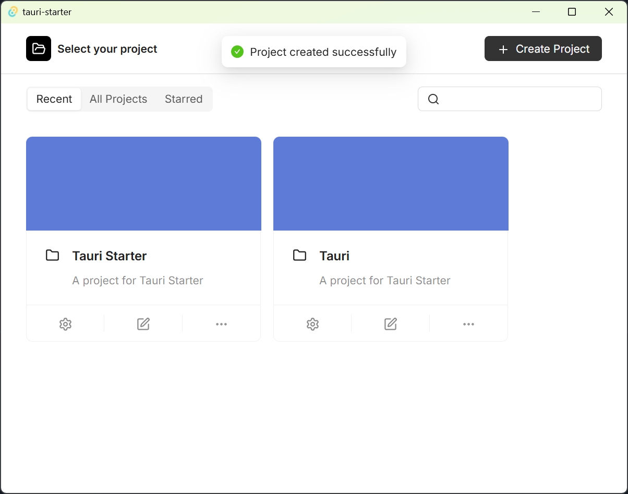Viewport: 628px width, 494px height.
Task: Click the search magnifier icon
Action: point(433,99)
